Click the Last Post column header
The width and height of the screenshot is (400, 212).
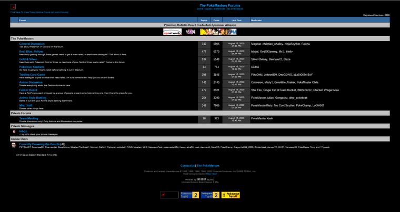point(236,20)
